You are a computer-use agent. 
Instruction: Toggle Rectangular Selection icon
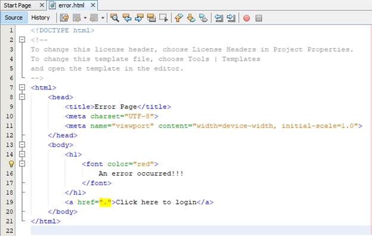point(163,18)
